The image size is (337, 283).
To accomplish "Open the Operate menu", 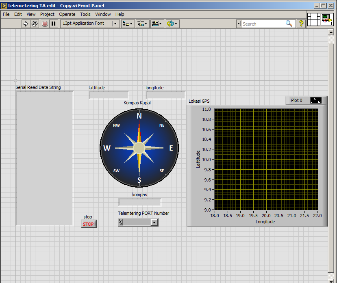I will coord(67,14).
